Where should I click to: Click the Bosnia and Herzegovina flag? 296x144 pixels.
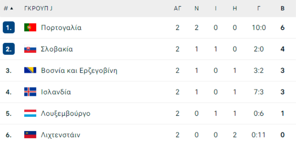30,70
